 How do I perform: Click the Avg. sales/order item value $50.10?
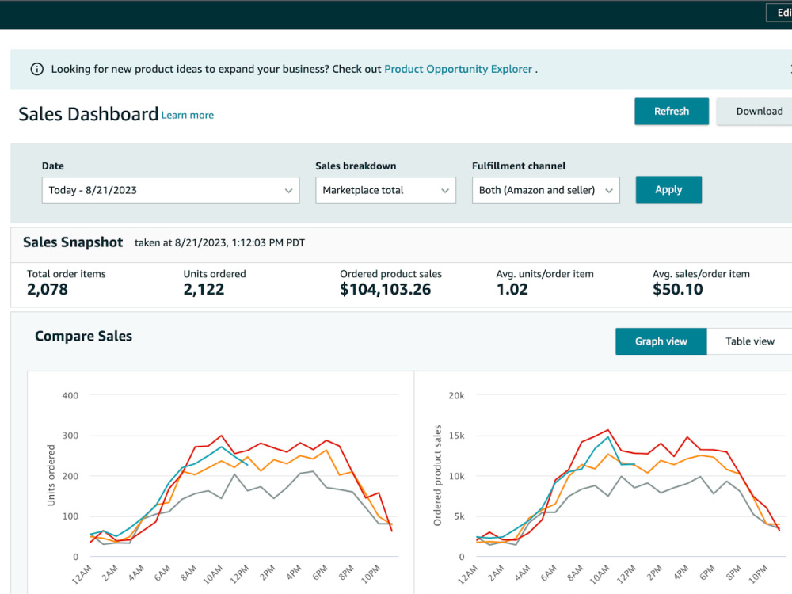678,289
